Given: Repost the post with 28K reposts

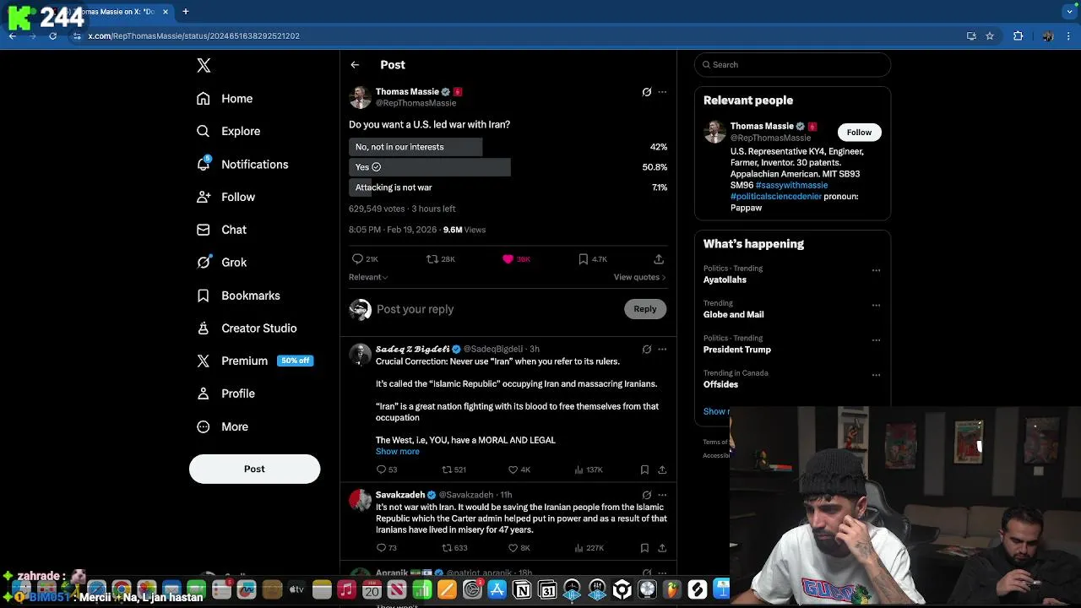Looking at the screenshot, I should click(x=440, y=259).
